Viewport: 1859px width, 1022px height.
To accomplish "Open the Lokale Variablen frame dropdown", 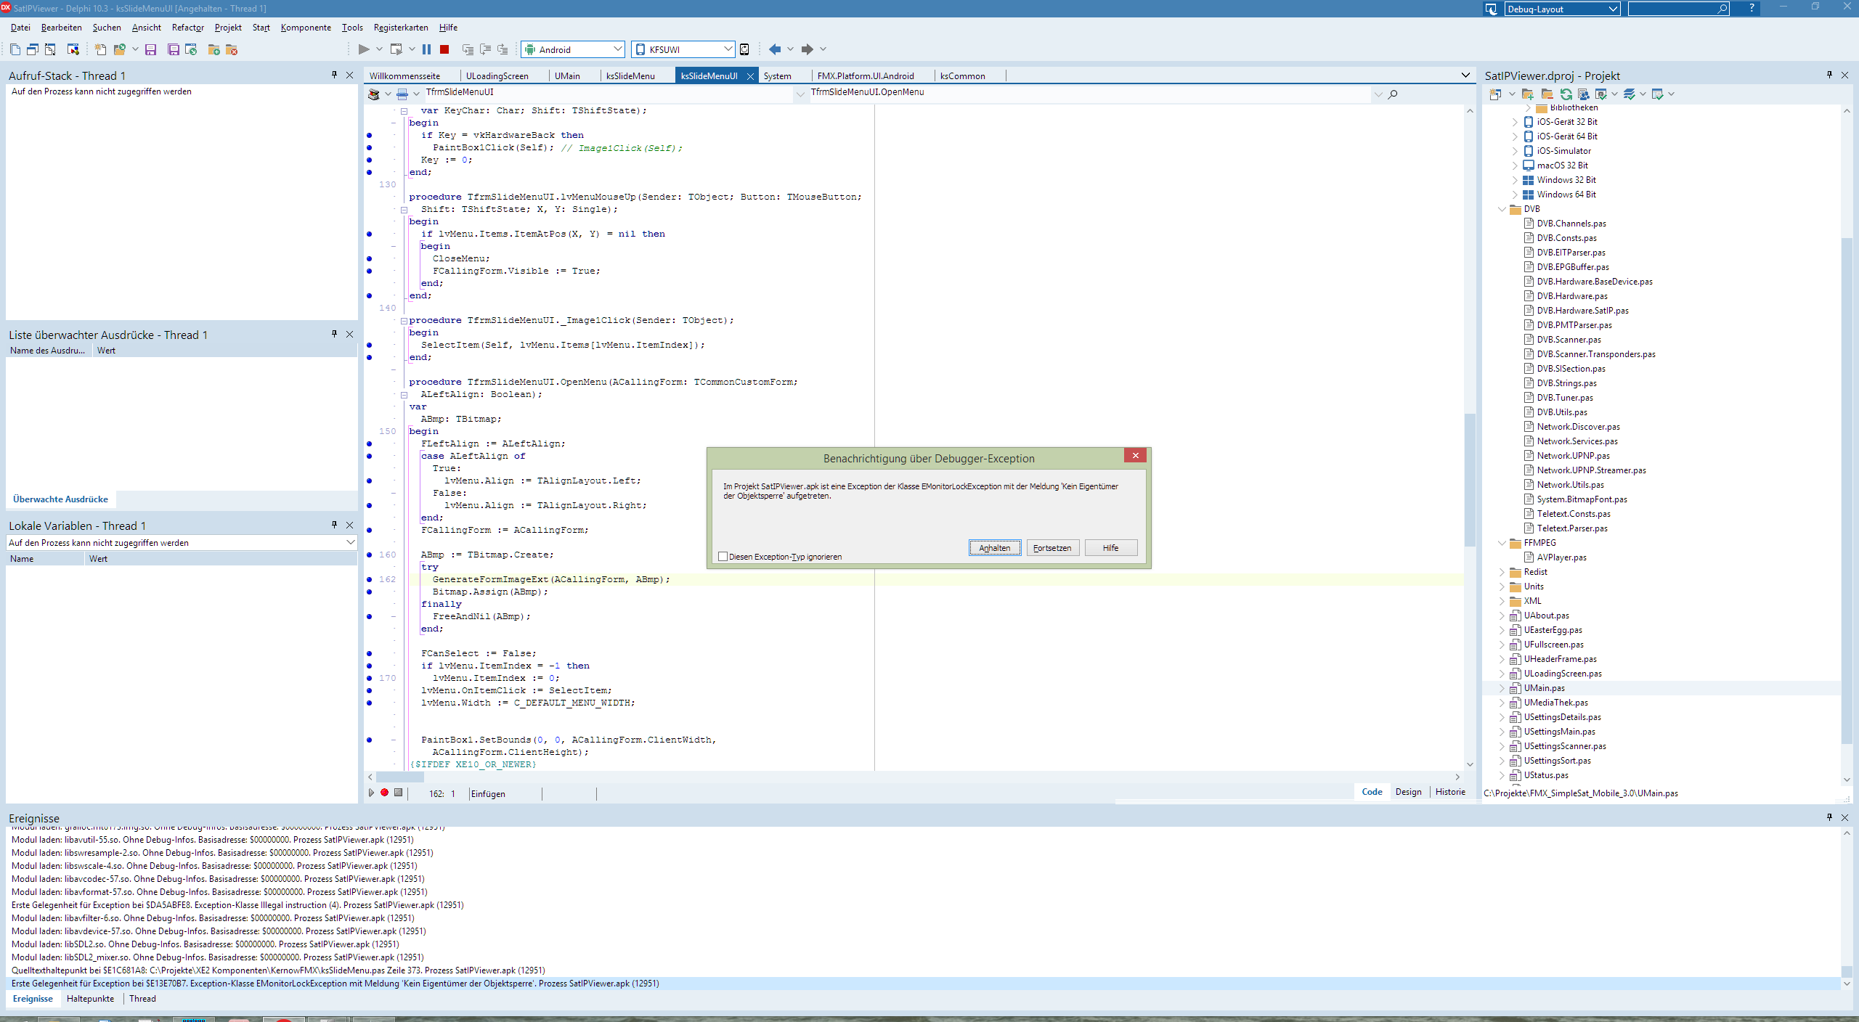I will (351, 542).
